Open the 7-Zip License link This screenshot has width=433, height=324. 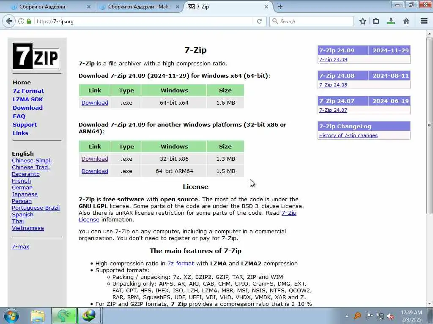click(x=289, y=213)
